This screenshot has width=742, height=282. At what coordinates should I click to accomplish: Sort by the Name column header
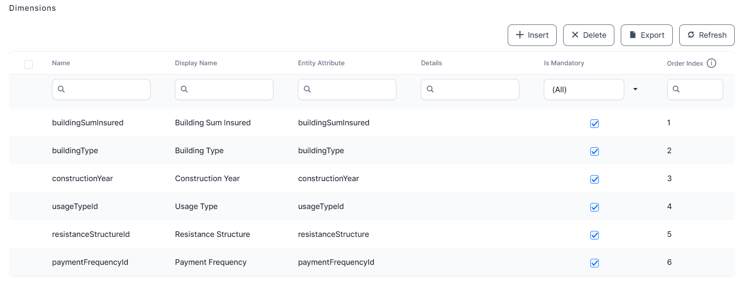(x=61, y=63)
